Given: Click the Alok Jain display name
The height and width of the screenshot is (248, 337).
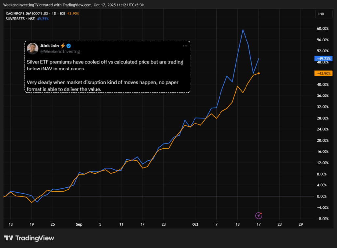Looking at the screenshot, I should 50,46.
